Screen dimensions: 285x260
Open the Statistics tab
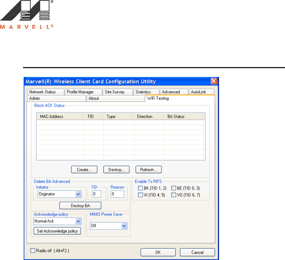pos(146,92)
